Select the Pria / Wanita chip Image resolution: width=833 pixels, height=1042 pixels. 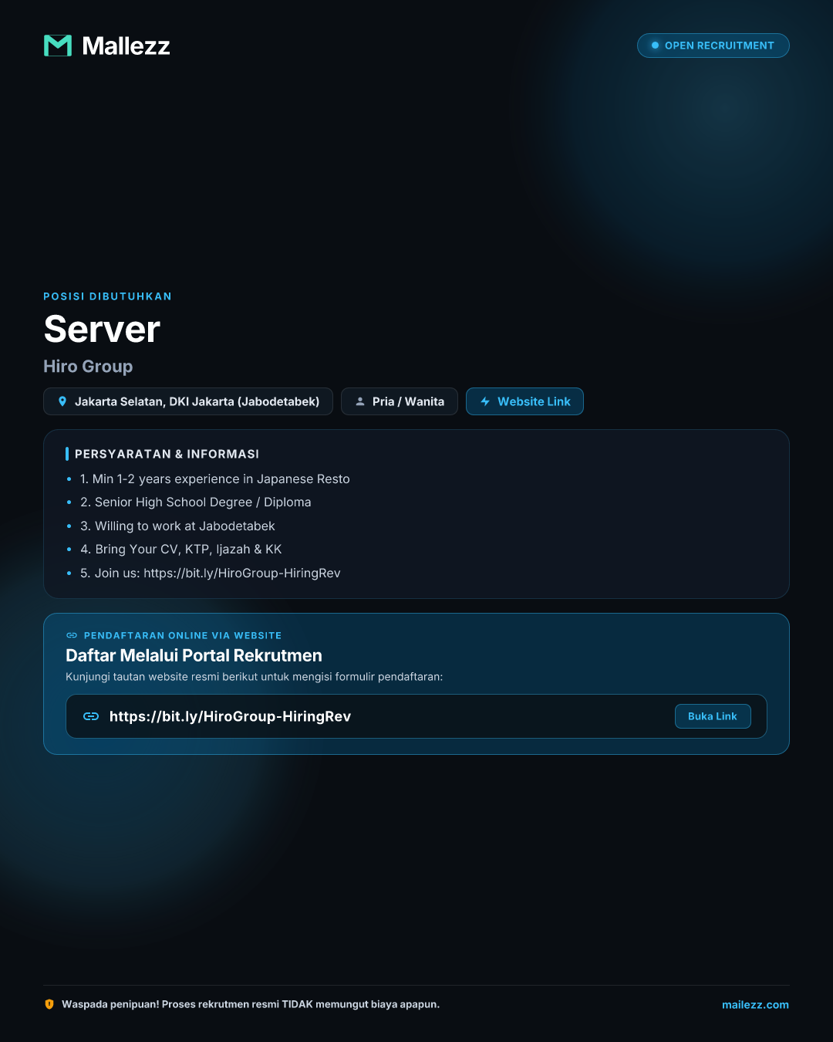pyautogui.click(x=400, y=401)
